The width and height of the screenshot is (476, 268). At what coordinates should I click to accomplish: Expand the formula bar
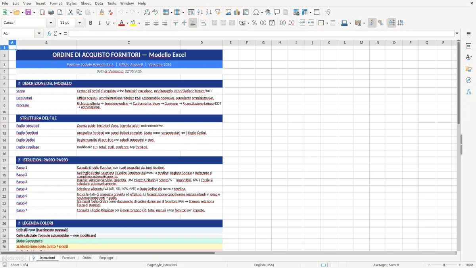(457, 33)
